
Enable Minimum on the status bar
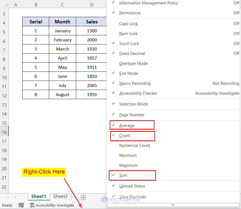point(128,155)
